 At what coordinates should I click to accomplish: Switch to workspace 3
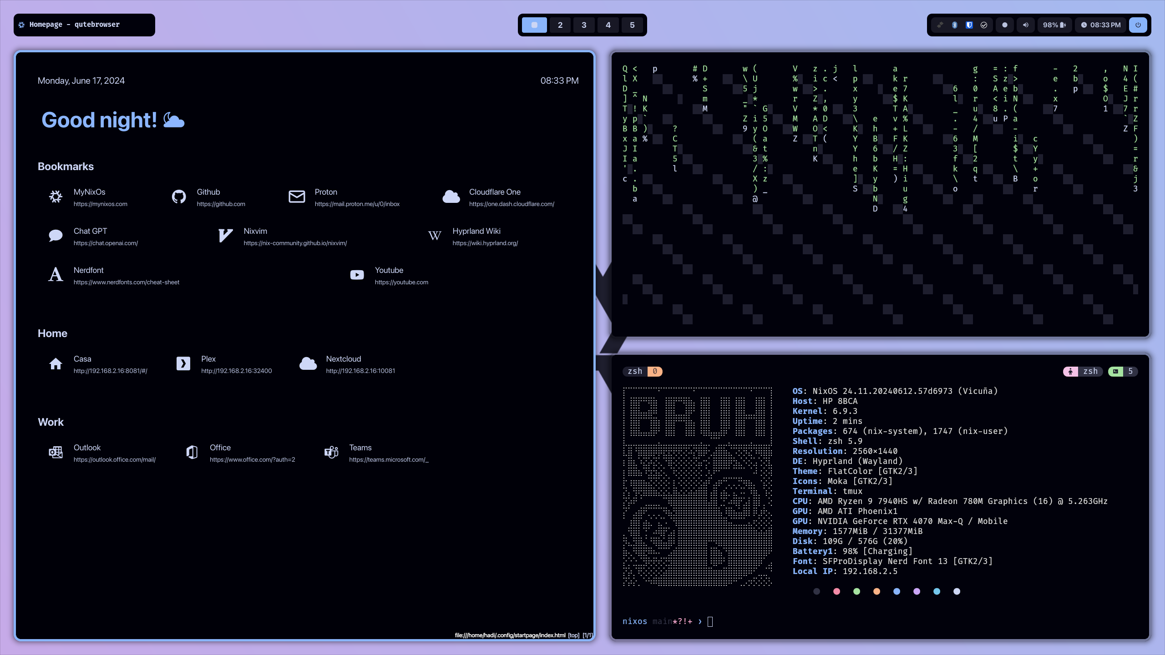pyautogui.click(x=584, y=25)
